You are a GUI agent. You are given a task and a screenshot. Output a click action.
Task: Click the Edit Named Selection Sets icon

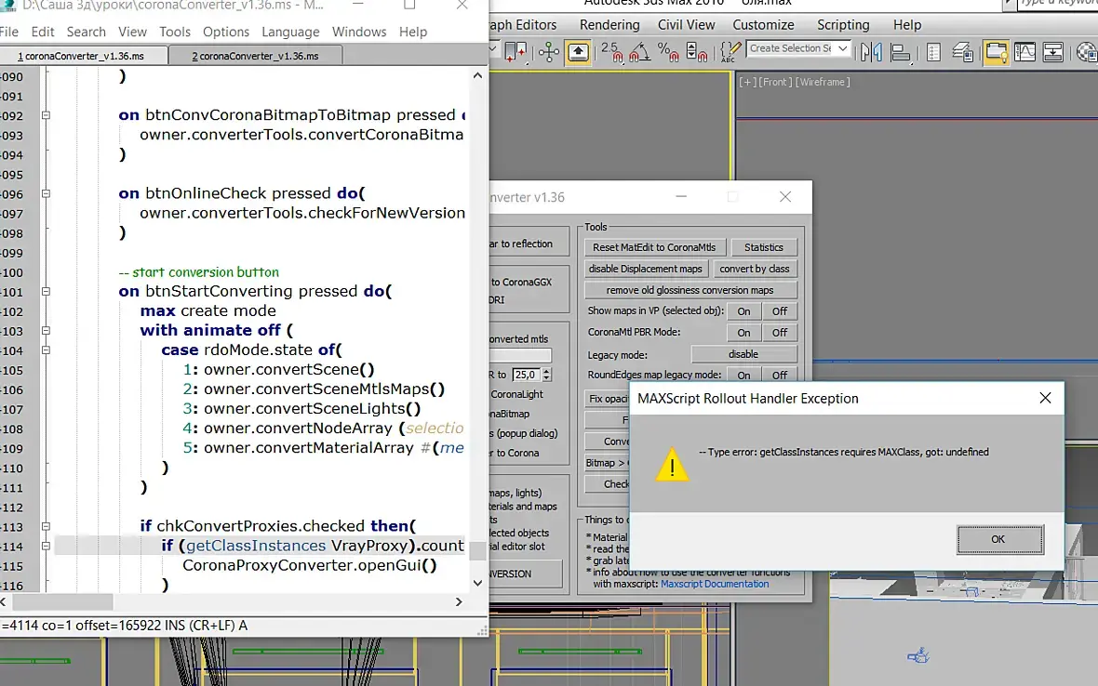click(x=730, y=52)
